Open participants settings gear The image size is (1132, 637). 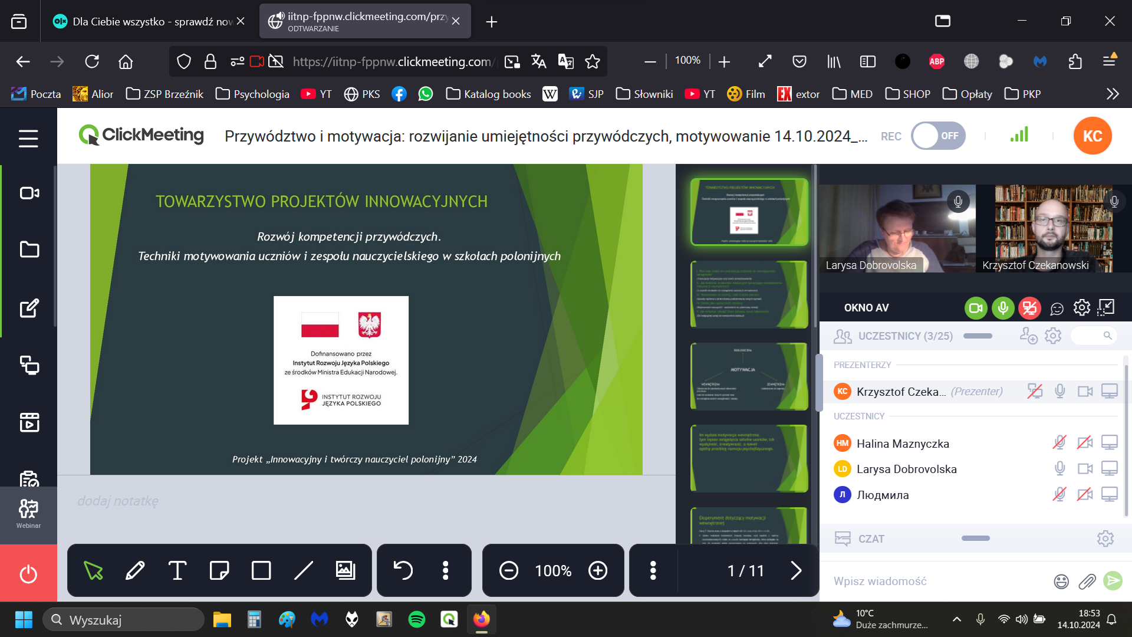[x=1053, y=336]
